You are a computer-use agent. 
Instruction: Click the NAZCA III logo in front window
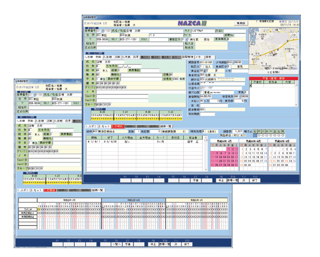tap(192, 23)
